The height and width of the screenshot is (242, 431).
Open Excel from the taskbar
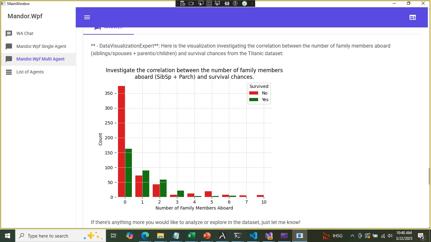[x=191, y=236]
